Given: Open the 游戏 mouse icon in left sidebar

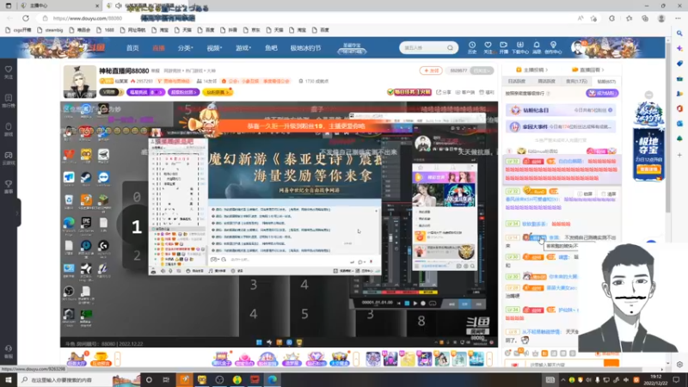Looking at the screenshot, I should click(x=9, y=129).
